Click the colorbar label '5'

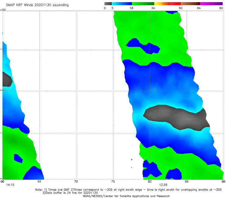pos(112,8)
